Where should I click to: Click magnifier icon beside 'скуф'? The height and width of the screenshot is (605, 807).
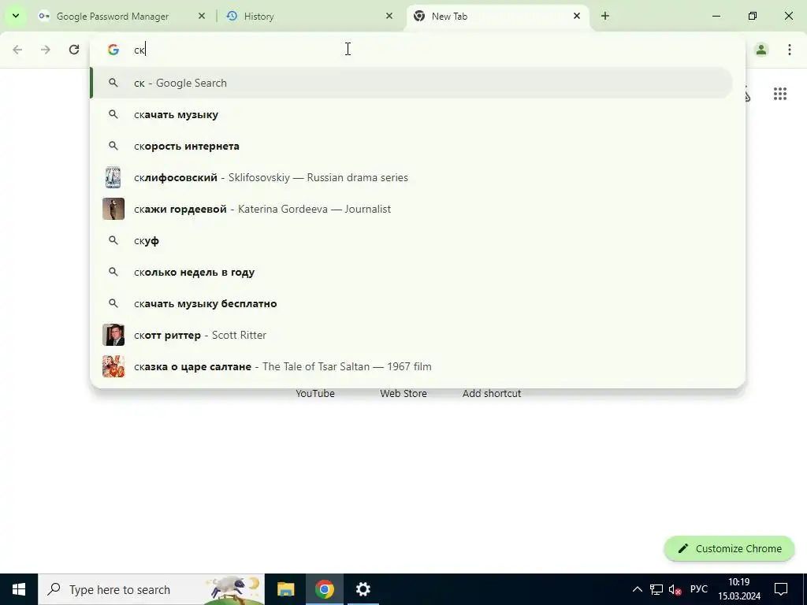(x=113, y=240)
